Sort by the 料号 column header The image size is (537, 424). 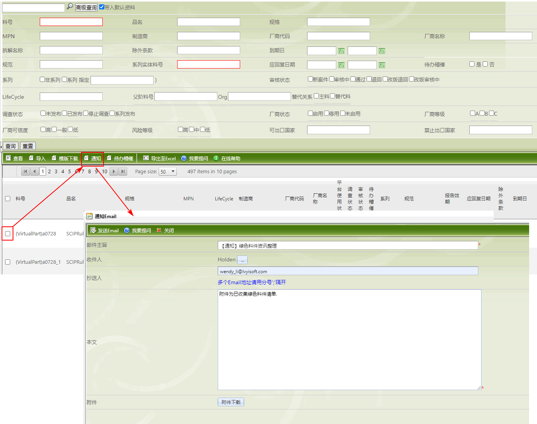[20, 199]
